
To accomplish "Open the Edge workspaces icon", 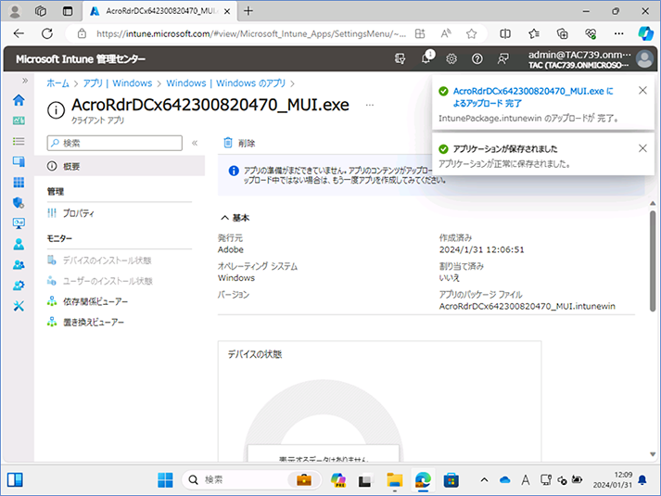I will click(41, 11).
